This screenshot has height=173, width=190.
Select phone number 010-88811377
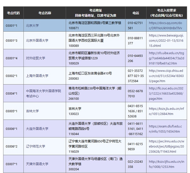[x=135, y=41]
